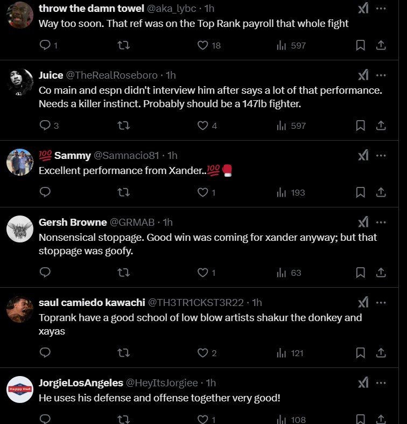Open the 1h timestamp on Sammy's tweet
Image resolution: width=407 pixels, height=424 pixels.
point(172,156)
